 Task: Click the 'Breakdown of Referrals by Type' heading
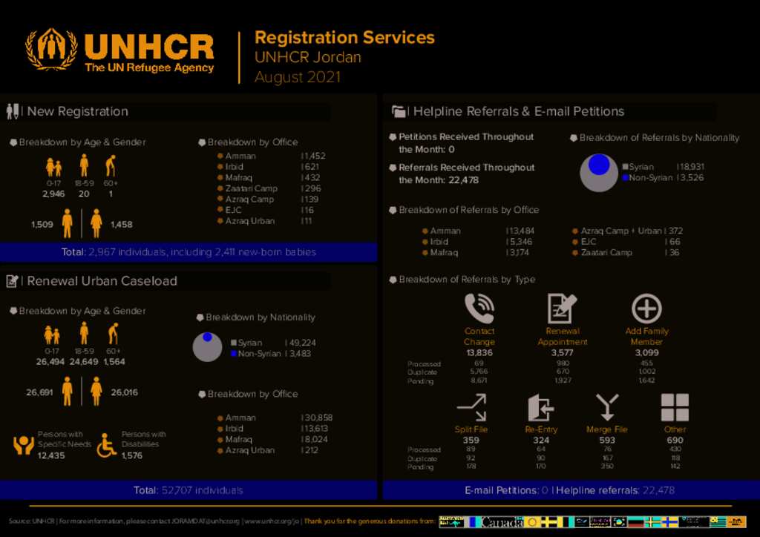[467, 280]
